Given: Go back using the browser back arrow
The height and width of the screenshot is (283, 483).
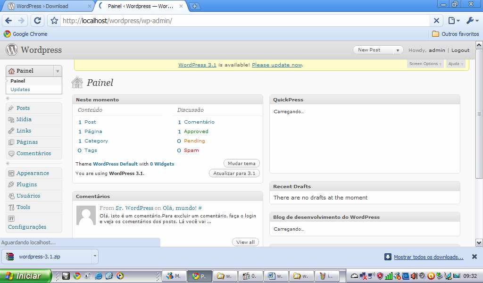Looking at the screenshot, I should tap(8, 21).
